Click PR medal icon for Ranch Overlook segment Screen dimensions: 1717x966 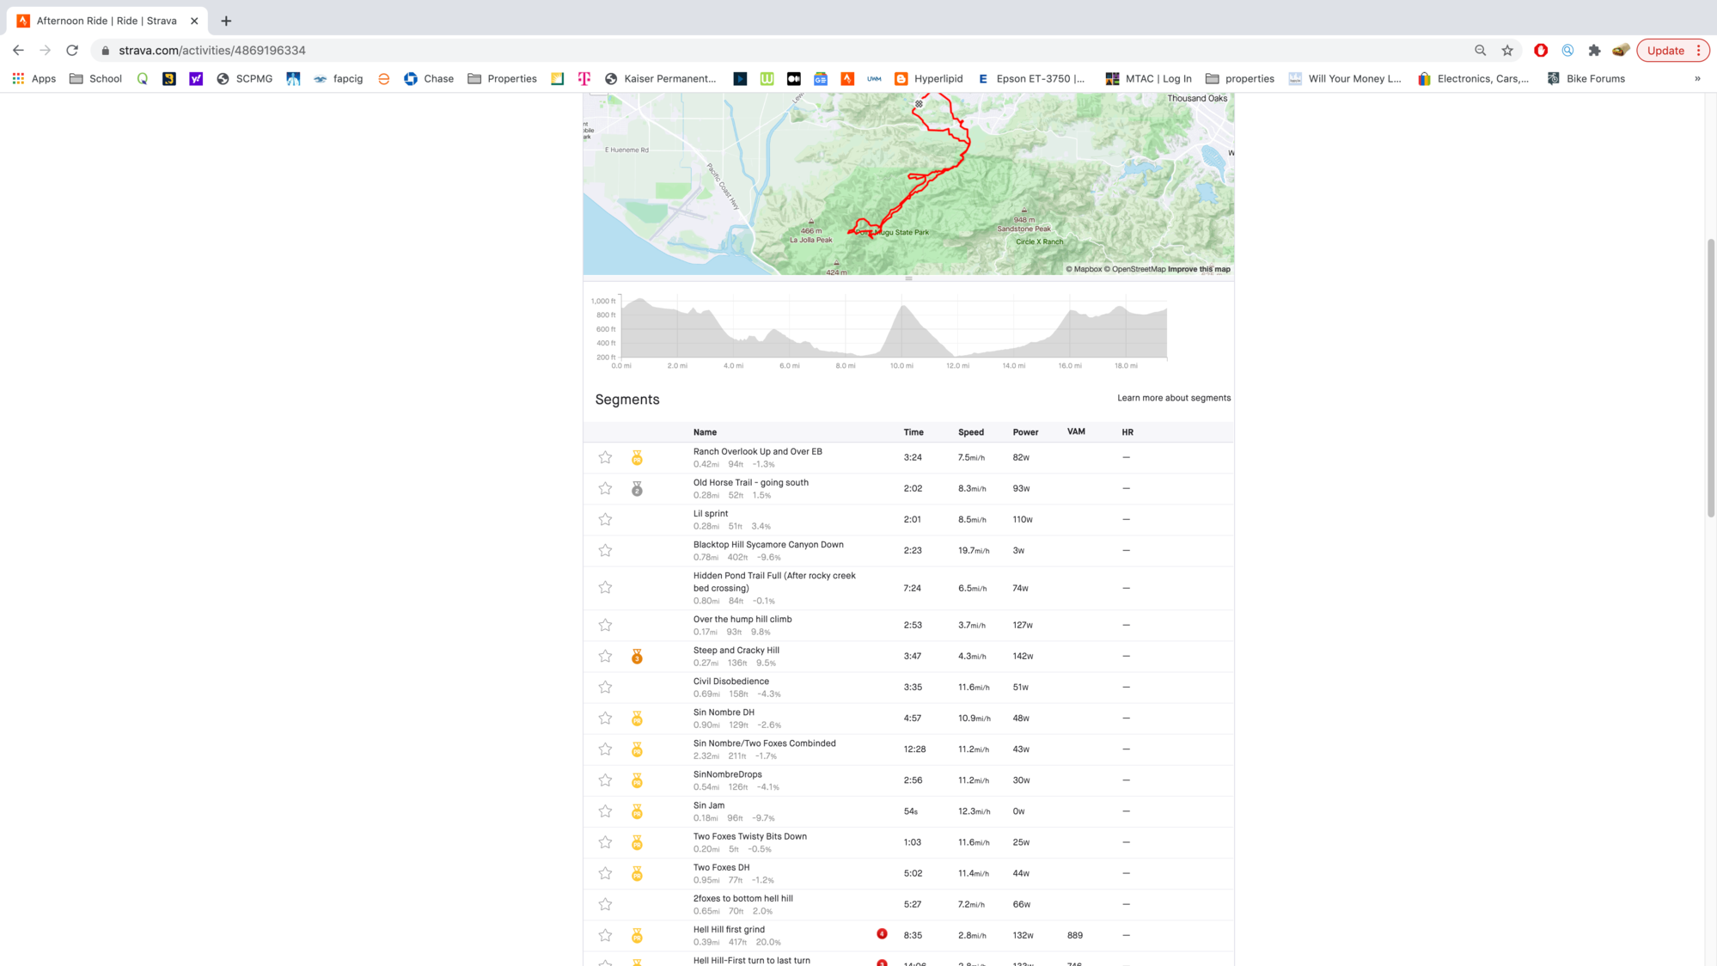pyautogui.click(x=637, y=458)
